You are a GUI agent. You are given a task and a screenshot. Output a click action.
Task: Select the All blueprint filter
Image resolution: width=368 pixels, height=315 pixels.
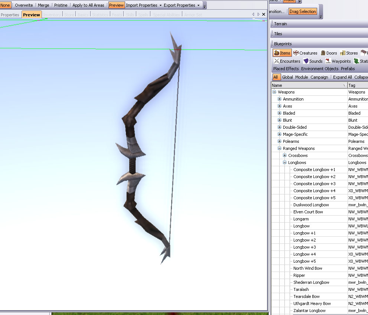tap(276, 77)
